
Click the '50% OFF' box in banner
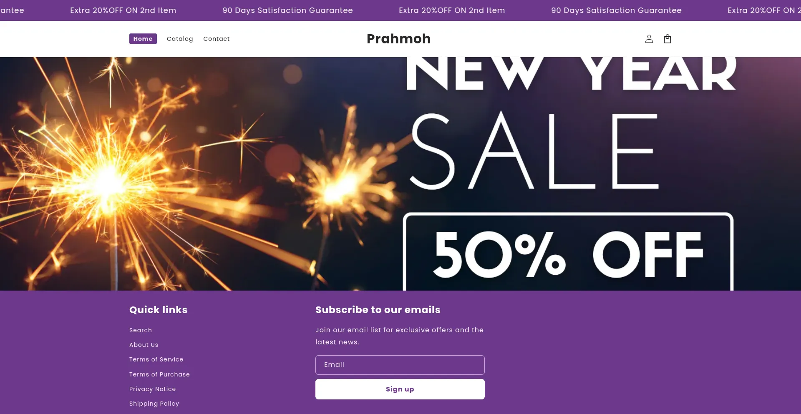pyautogui.click(x=568, y=253)
